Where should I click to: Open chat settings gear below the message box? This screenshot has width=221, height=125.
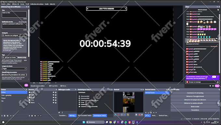pos(213,86)
